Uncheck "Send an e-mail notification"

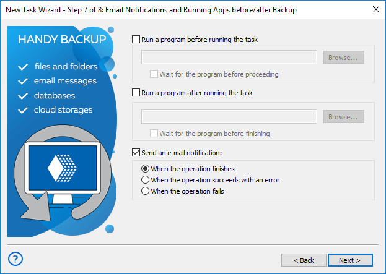coord(136,152)
